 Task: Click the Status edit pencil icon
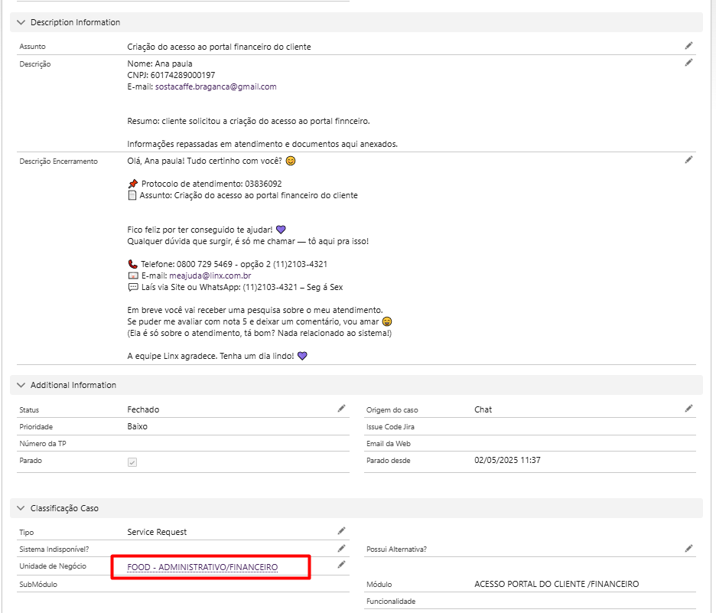click(342, 409)
